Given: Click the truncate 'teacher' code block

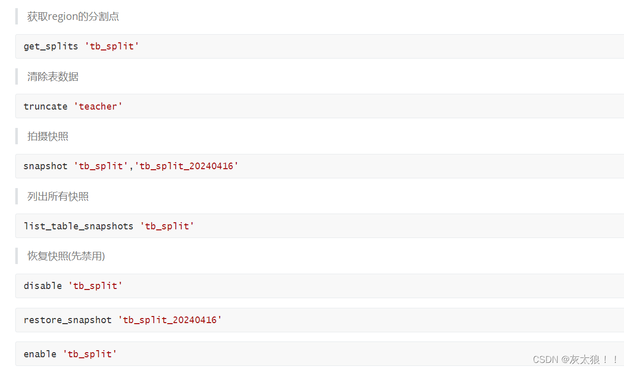Looking at the screenshot, I should [320, 106].
